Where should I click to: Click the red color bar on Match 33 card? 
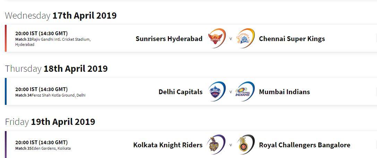click(6, 38)
